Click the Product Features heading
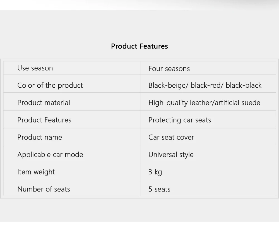 139,46
